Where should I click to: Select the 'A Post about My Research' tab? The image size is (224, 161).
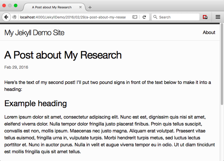pos(52,7)
